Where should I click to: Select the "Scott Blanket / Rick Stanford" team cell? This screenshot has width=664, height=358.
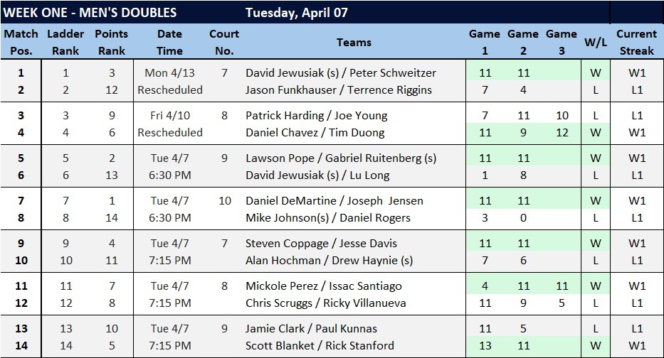coord(320,345)
